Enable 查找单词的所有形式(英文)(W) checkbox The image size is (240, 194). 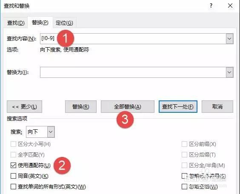pos(13,187)
